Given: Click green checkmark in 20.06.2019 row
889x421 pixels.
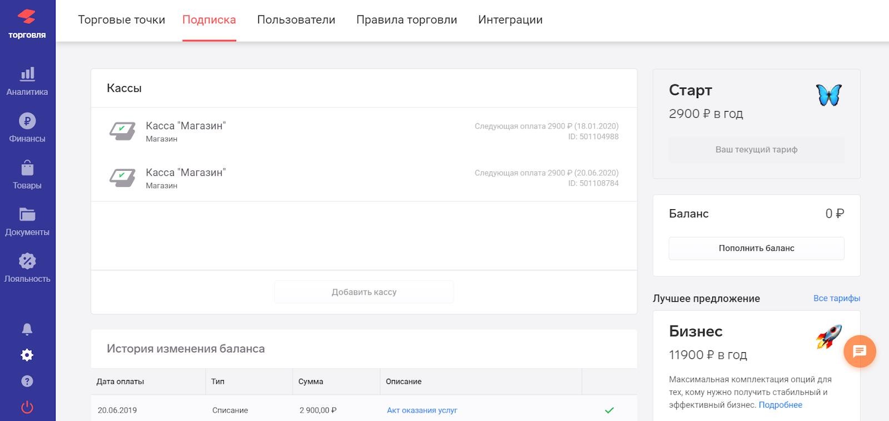Looking at the screenshot, I should click(x=610, y=410).
